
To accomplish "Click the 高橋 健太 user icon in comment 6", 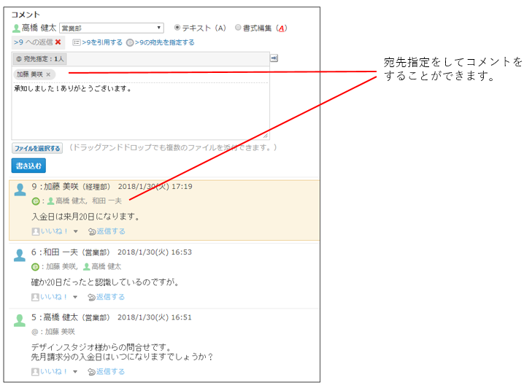I will [87, 266].
